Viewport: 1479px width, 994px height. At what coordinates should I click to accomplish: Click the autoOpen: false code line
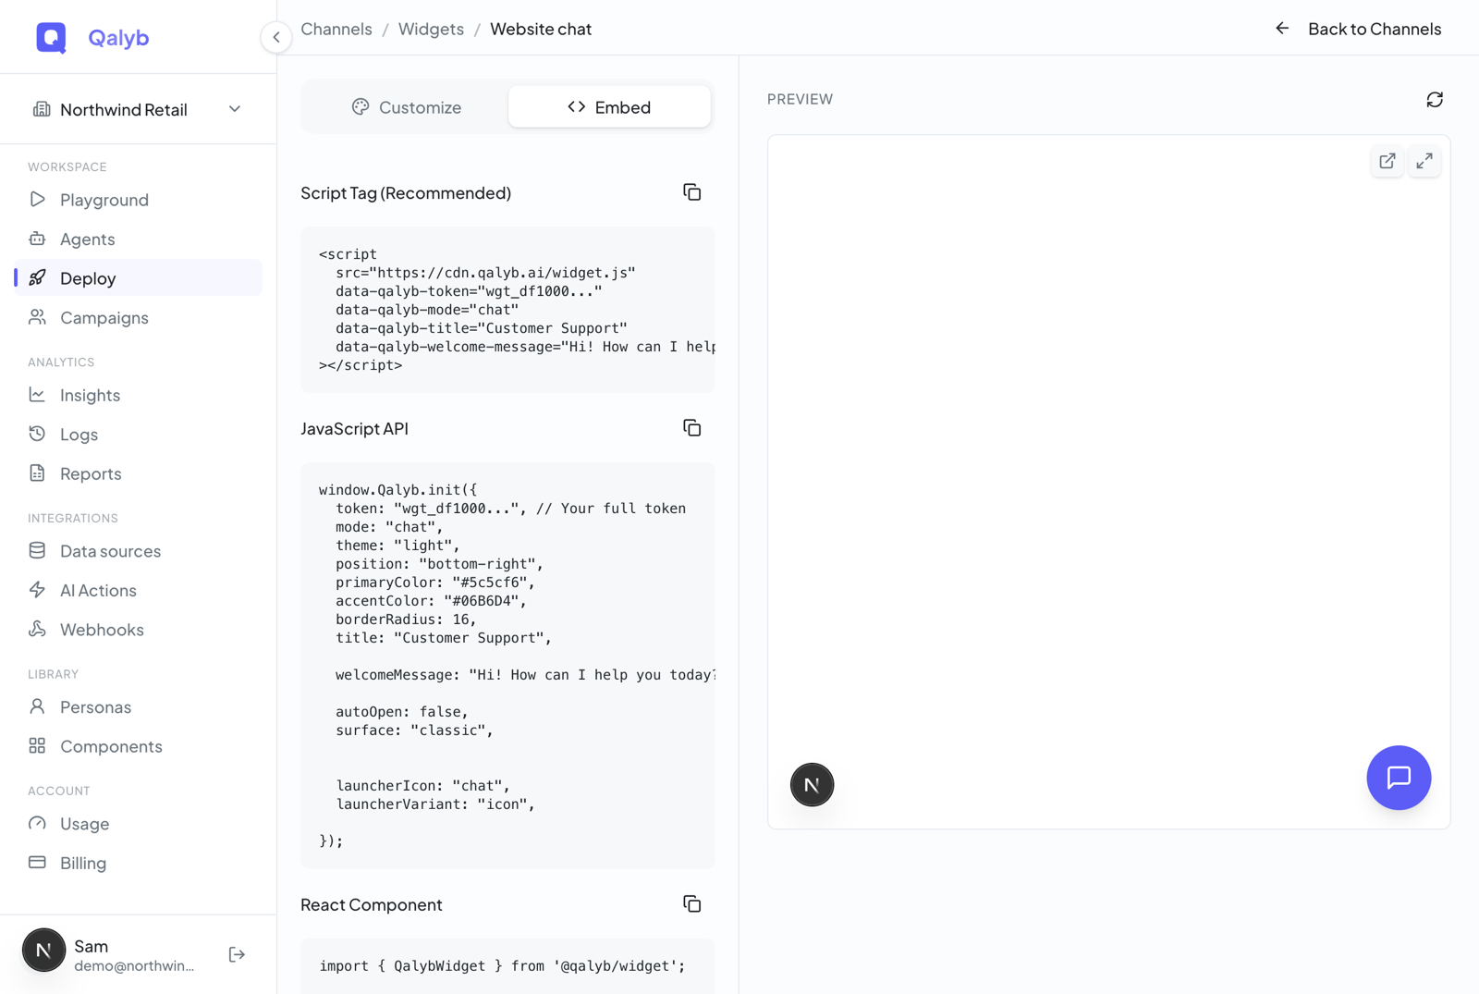pos(402,712)
